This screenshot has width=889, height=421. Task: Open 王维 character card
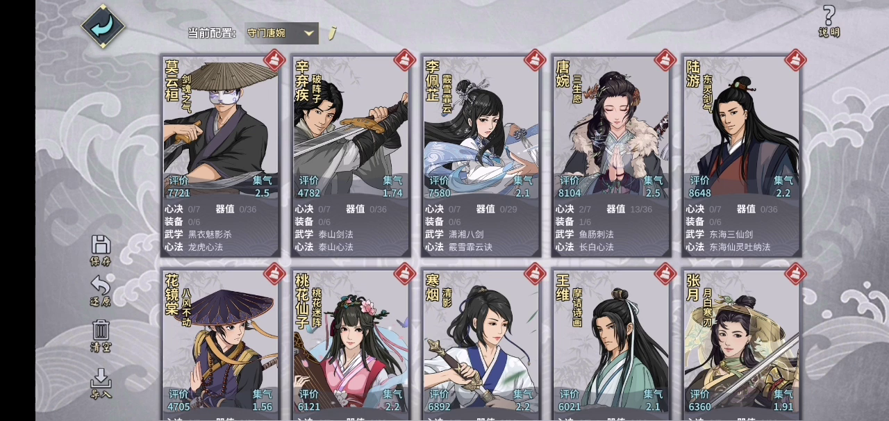point(611,345)
